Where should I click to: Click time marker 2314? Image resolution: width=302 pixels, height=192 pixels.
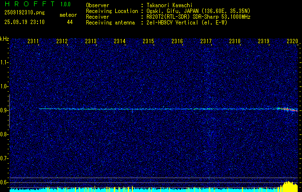pos(120,41)
